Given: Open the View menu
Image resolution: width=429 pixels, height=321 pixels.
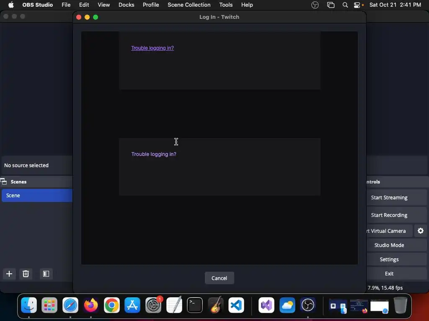Looking at the screenshot, I should [x=104, y=5].
